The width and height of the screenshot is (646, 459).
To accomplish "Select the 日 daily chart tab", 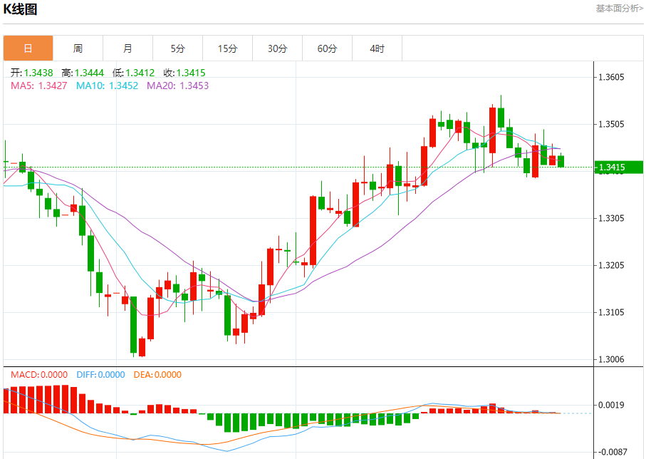I will point(28,48).
